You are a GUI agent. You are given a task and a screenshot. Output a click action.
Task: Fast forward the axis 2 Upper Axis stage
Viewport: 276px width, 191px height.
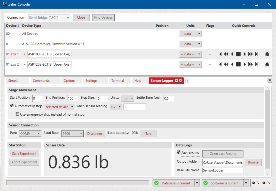coord(250,65)
